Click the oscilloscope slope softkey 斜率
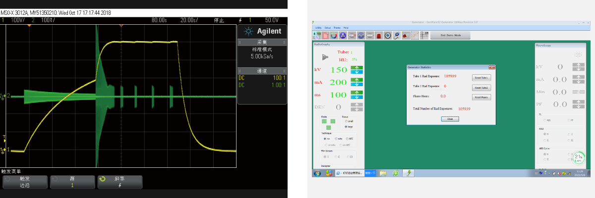The width and height of the screenshot is (595, 198). click(x=119, y=182)
